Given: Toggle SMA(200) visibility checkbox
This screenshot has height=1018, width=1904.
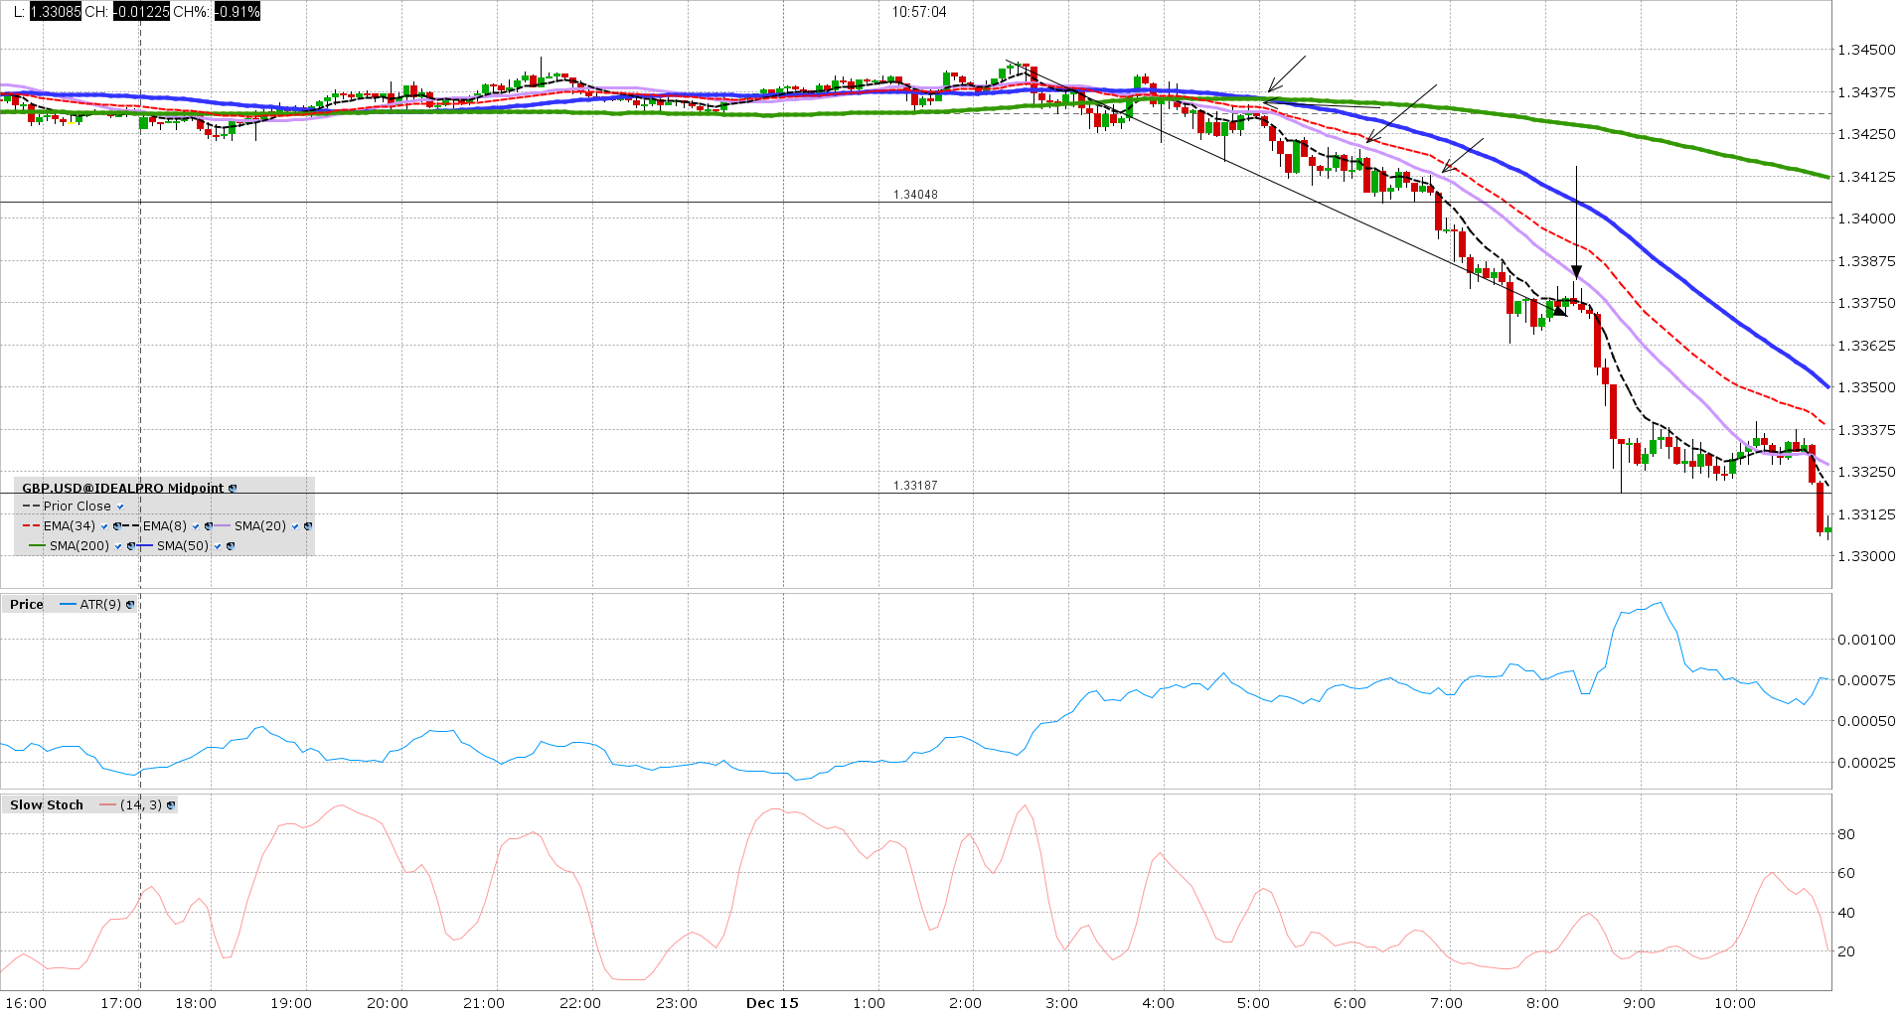Looking at the screenshot, I should coord(118,546).
